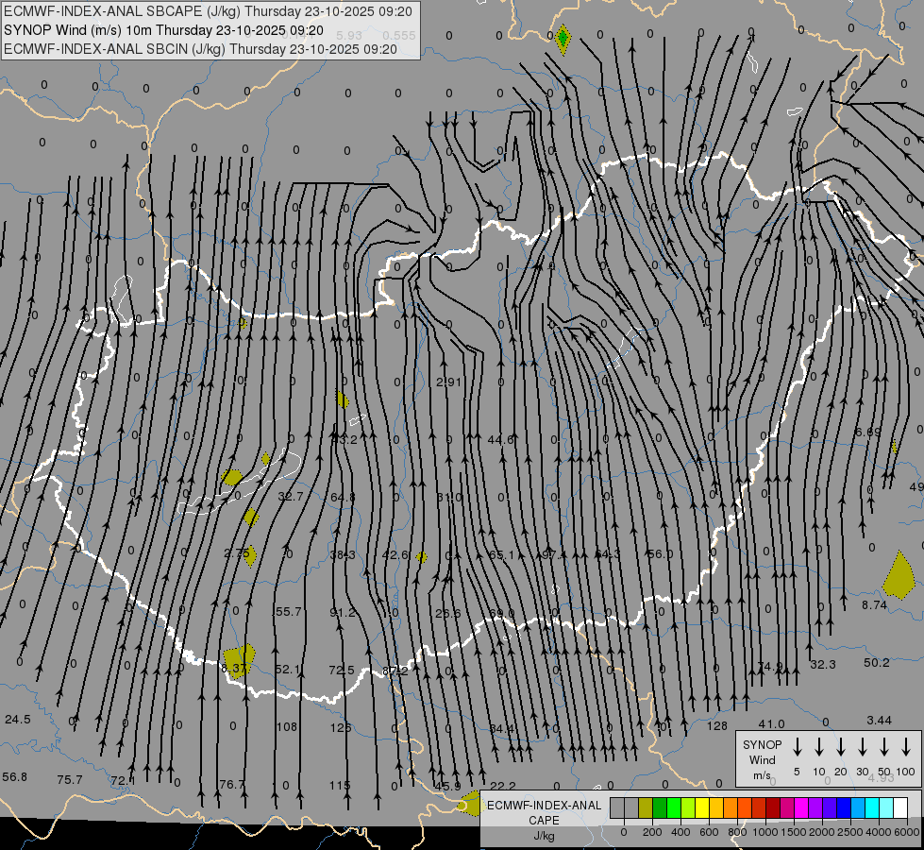924x850 pixels.
Task: Click the 30 m/s wind legend arrow
Action: point(862,747)
